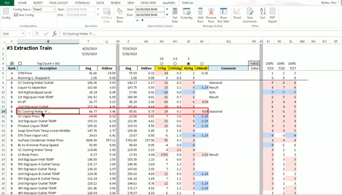Viewport: 342px width, 195px height.
Task: Open the FILE tab
Action: (x=7, y=3)
